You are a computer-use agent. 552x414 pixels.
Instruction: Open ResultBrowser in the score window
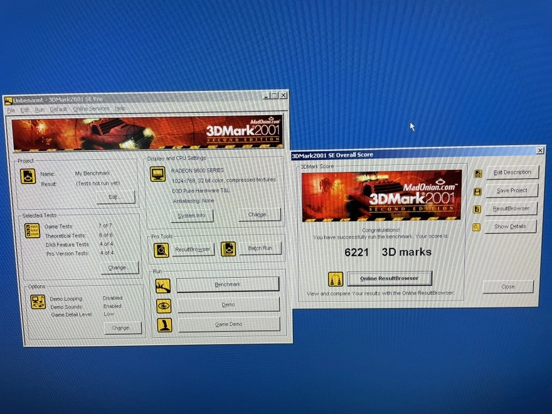coord(511,208)
